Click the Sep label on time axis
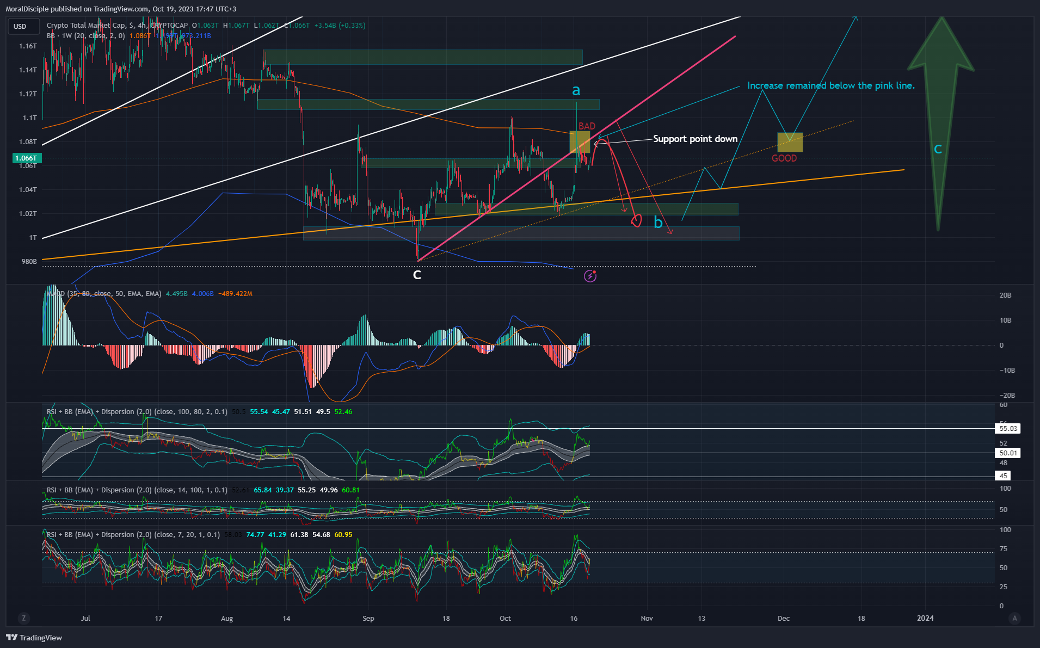Screen dimensions: 1040x648 point(368,618)
